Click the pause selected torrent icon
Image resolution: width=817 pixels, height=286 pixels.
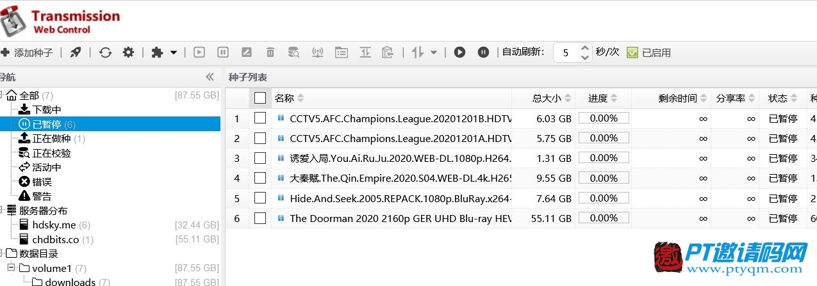pos(223,52)
